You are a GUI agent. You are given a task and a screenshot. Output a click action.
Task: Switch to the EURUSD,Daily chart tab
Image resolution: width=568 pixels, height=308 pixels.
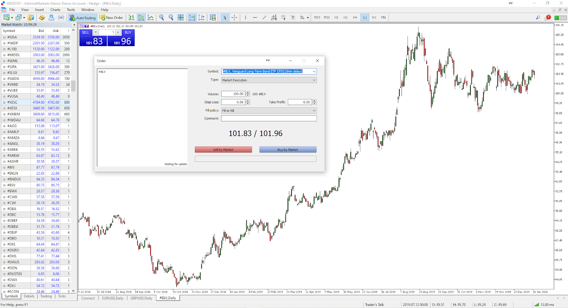(x=113, y=298)
